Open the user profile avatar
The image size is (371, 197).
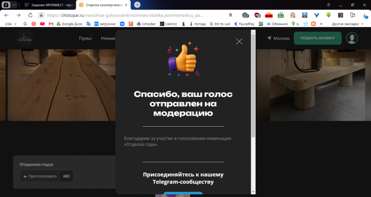click(352, 38)
